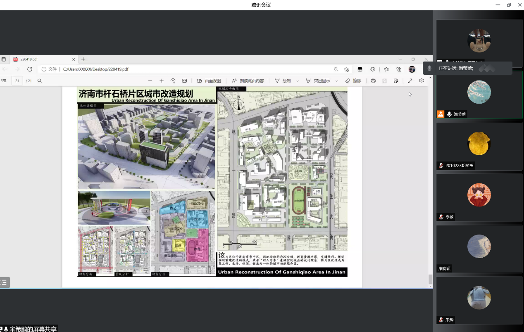Viewport: 524px width, 332px height.
Task: Refresh the page with reload button
Action: pos(30,69)
